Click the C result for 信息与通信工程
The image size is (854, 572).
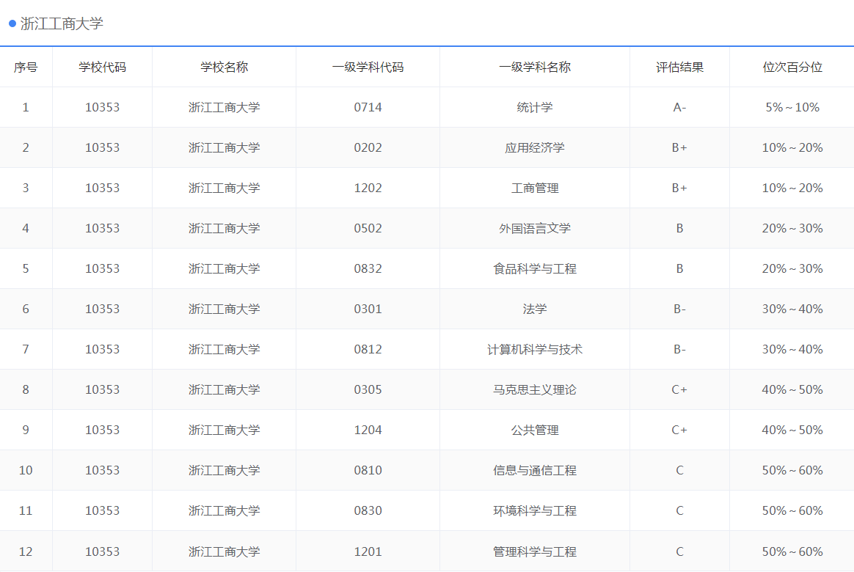pos(679,469)
